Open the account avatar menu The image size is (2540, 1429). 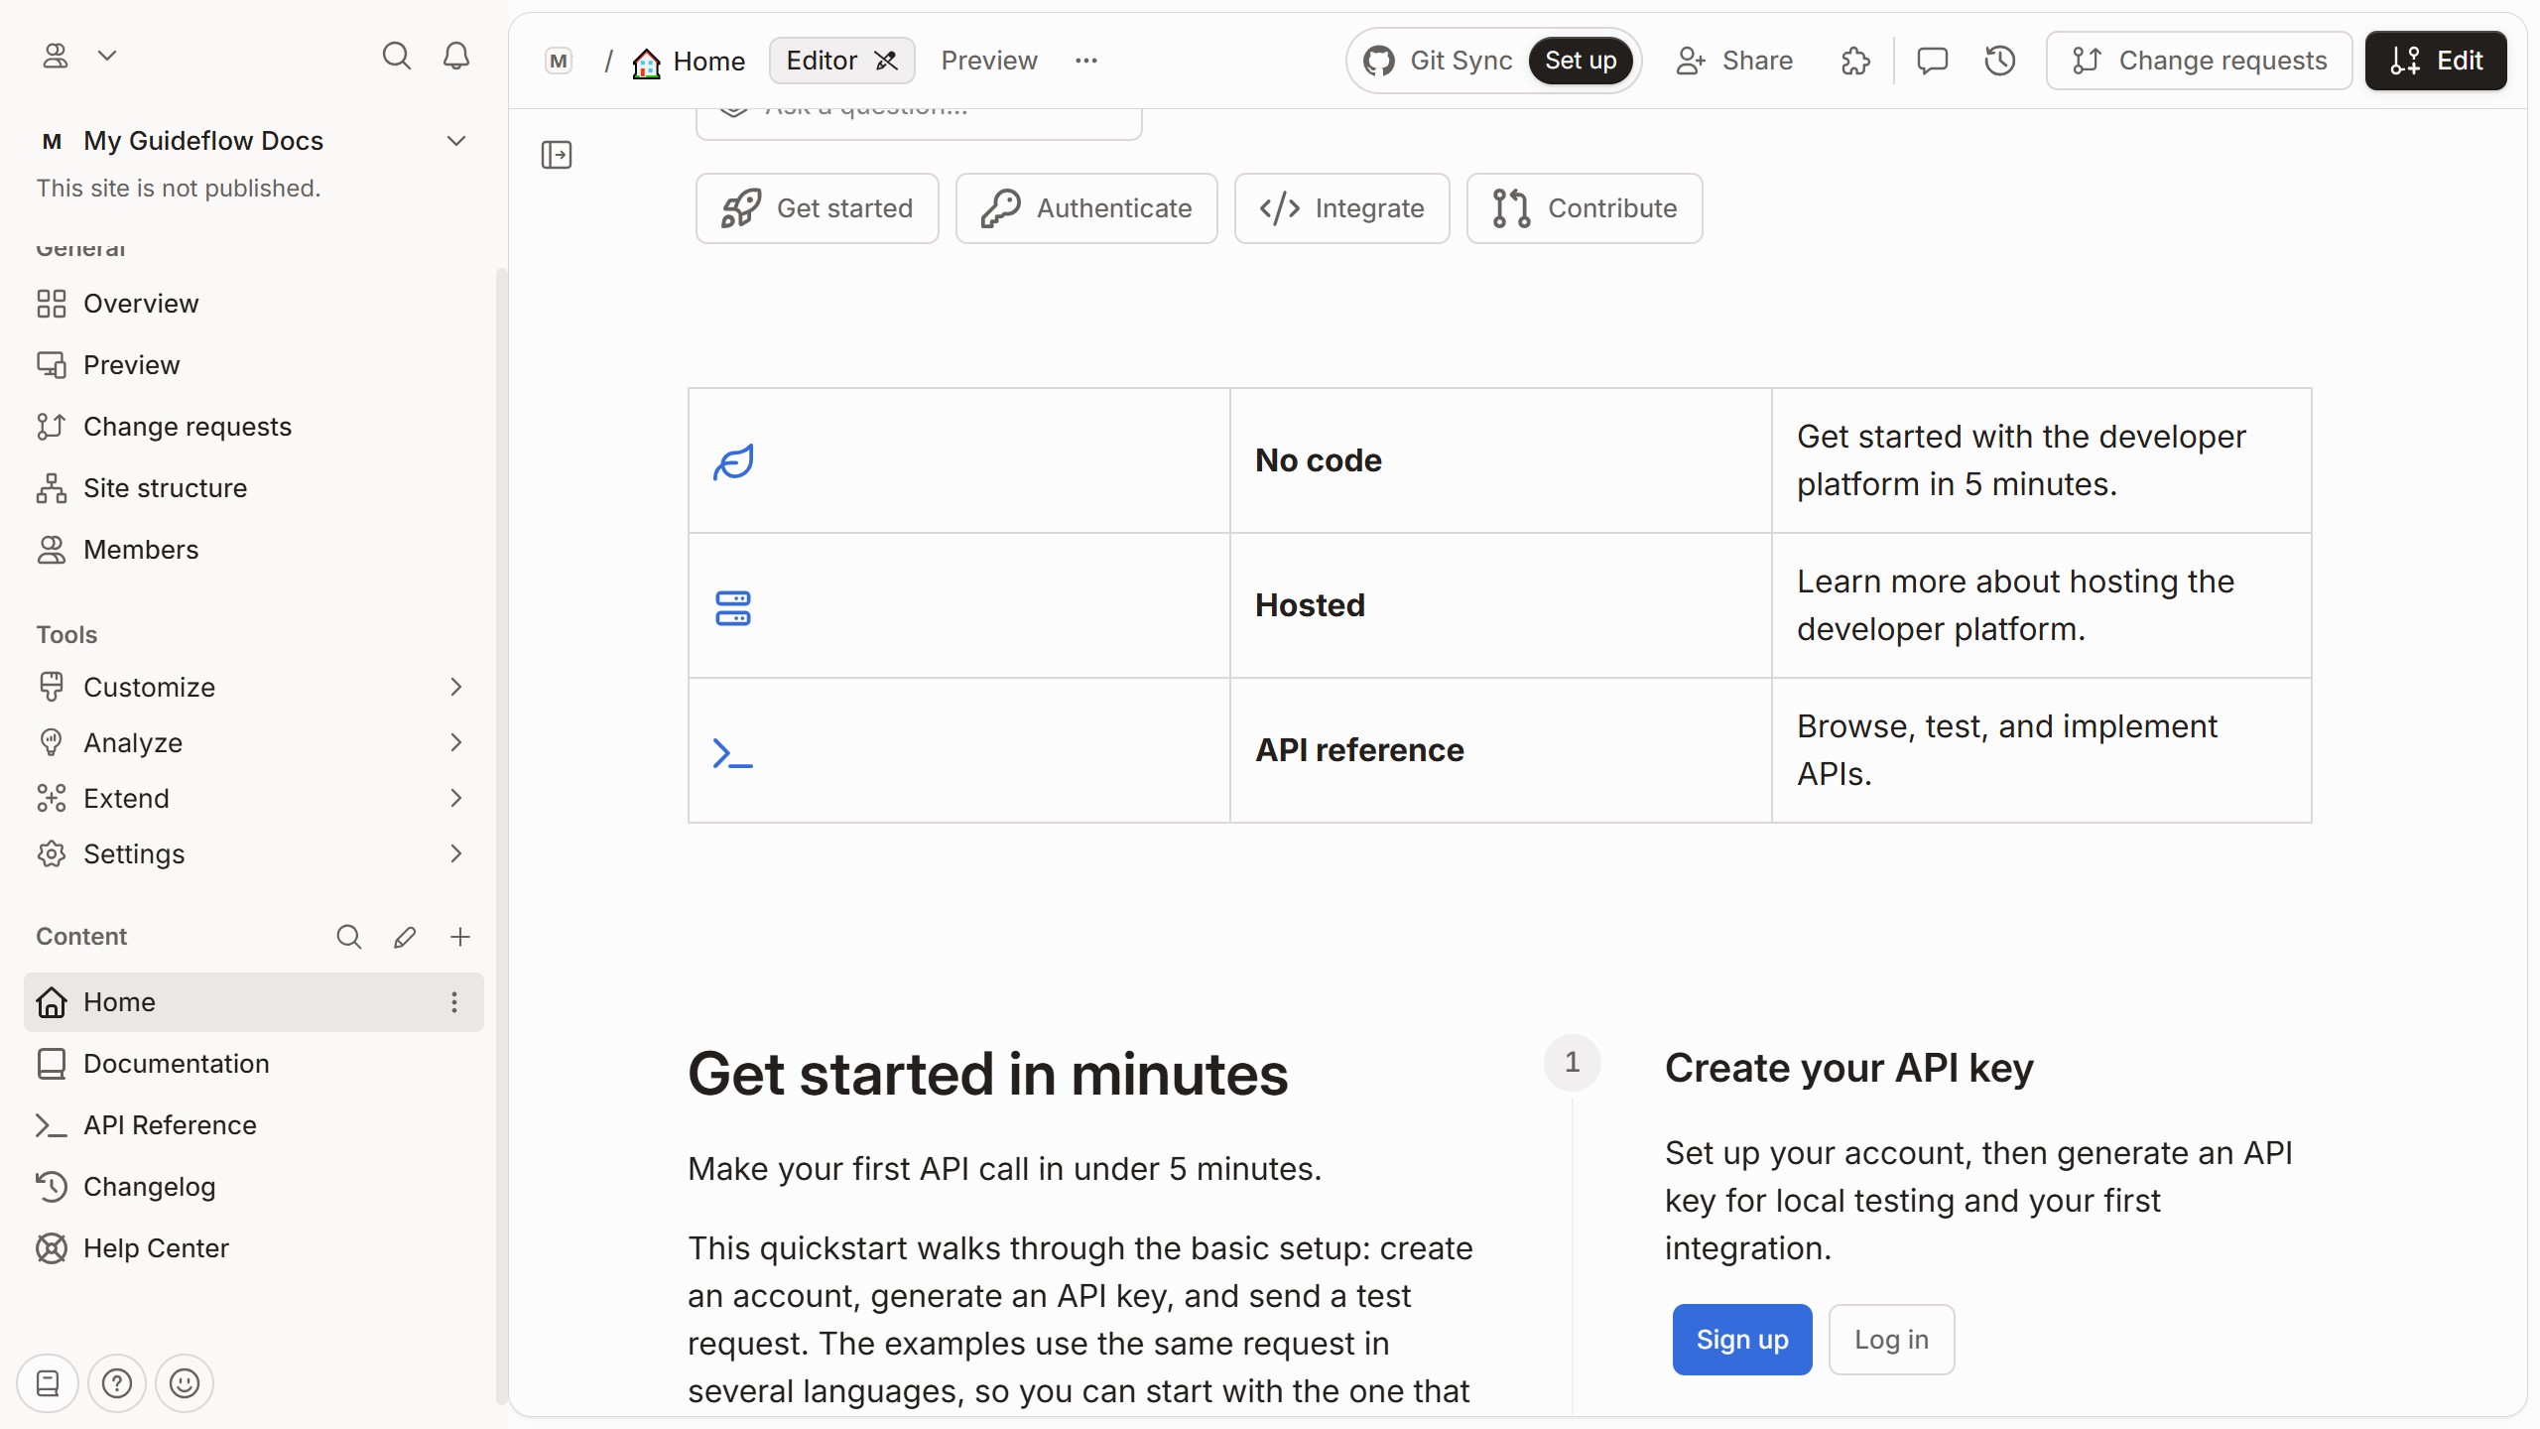(x=56, y=56)
